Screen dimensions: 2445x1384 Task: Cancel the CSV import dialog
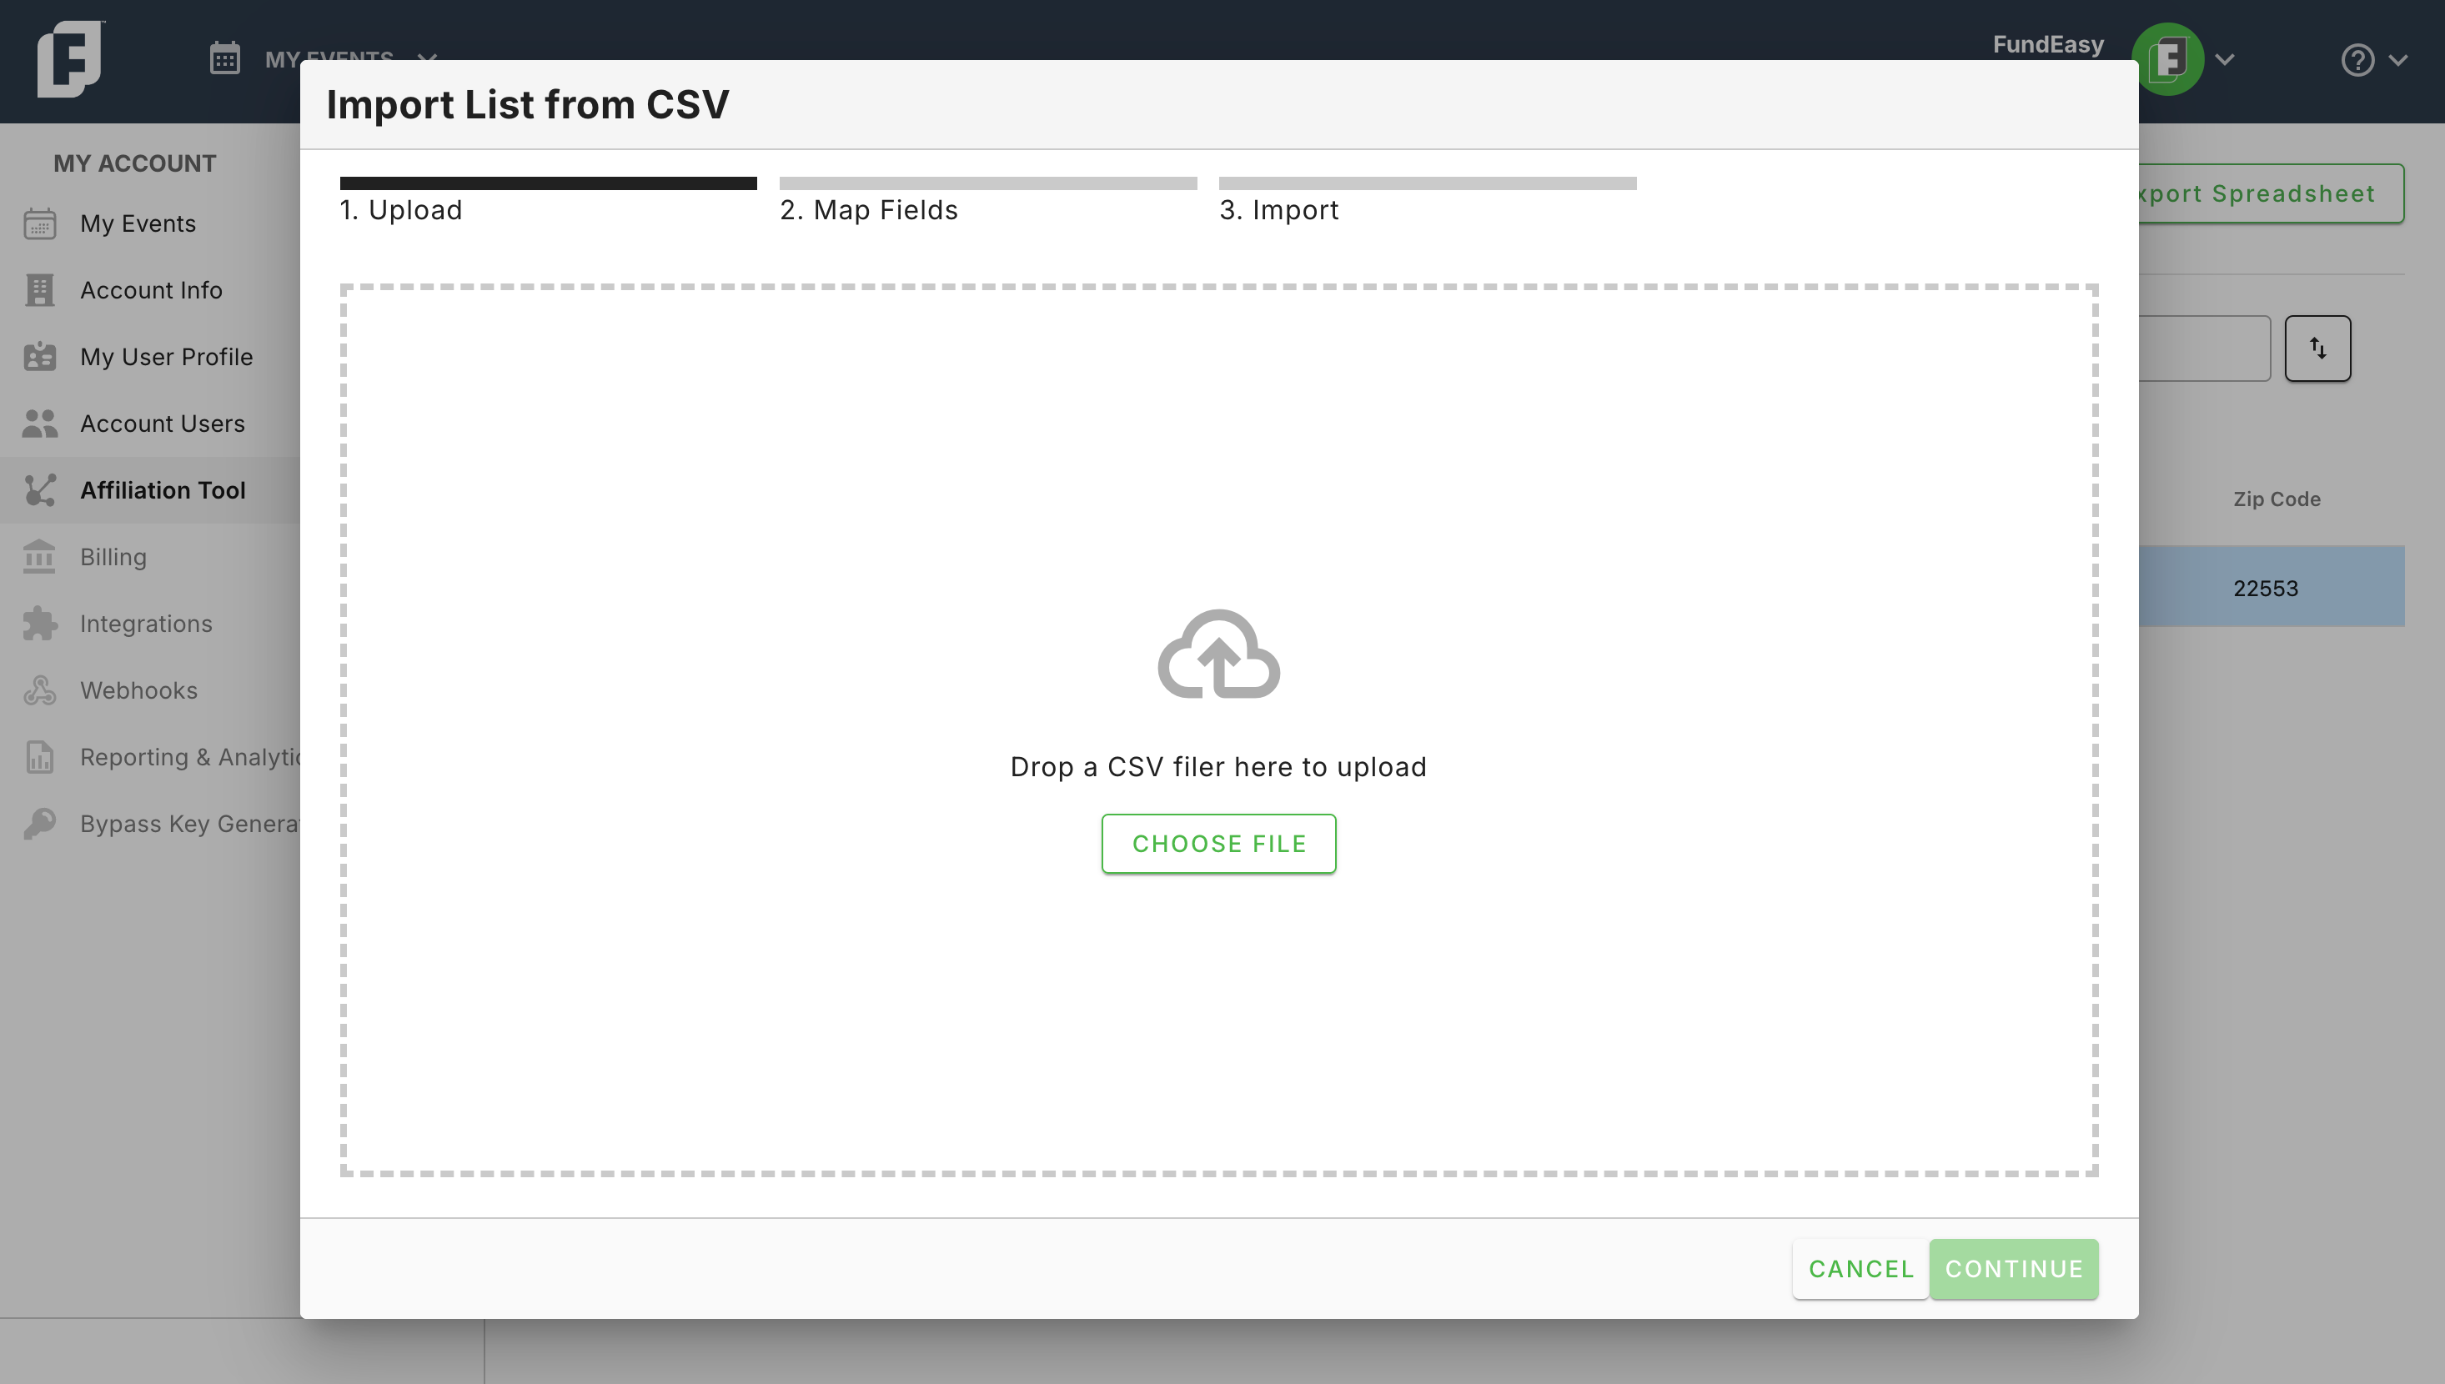(1860, 1269)
